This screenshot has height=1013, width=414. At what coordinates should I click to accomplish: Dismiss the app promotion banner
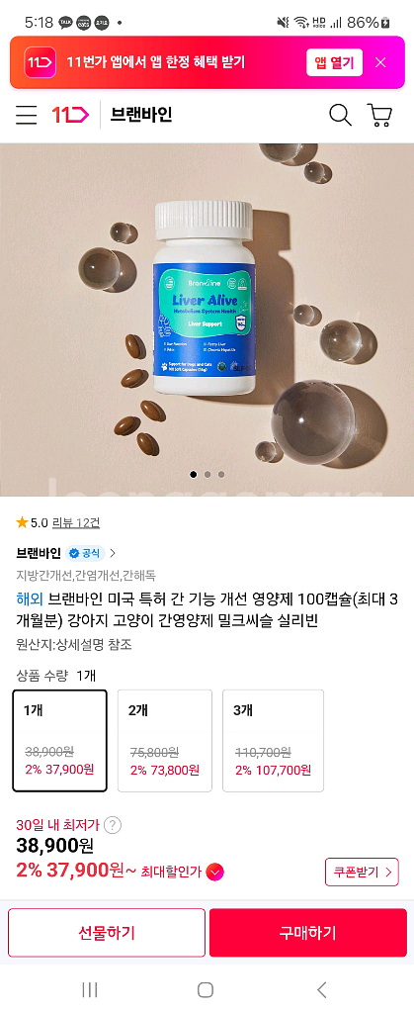(380, 62)
